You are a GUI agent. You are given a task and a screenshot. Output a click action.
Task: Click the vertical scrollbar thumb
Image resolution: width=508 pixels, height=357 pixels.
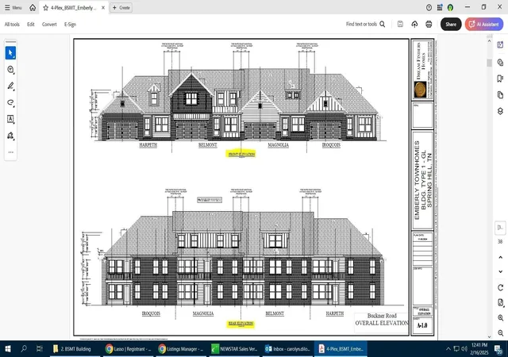489,63
